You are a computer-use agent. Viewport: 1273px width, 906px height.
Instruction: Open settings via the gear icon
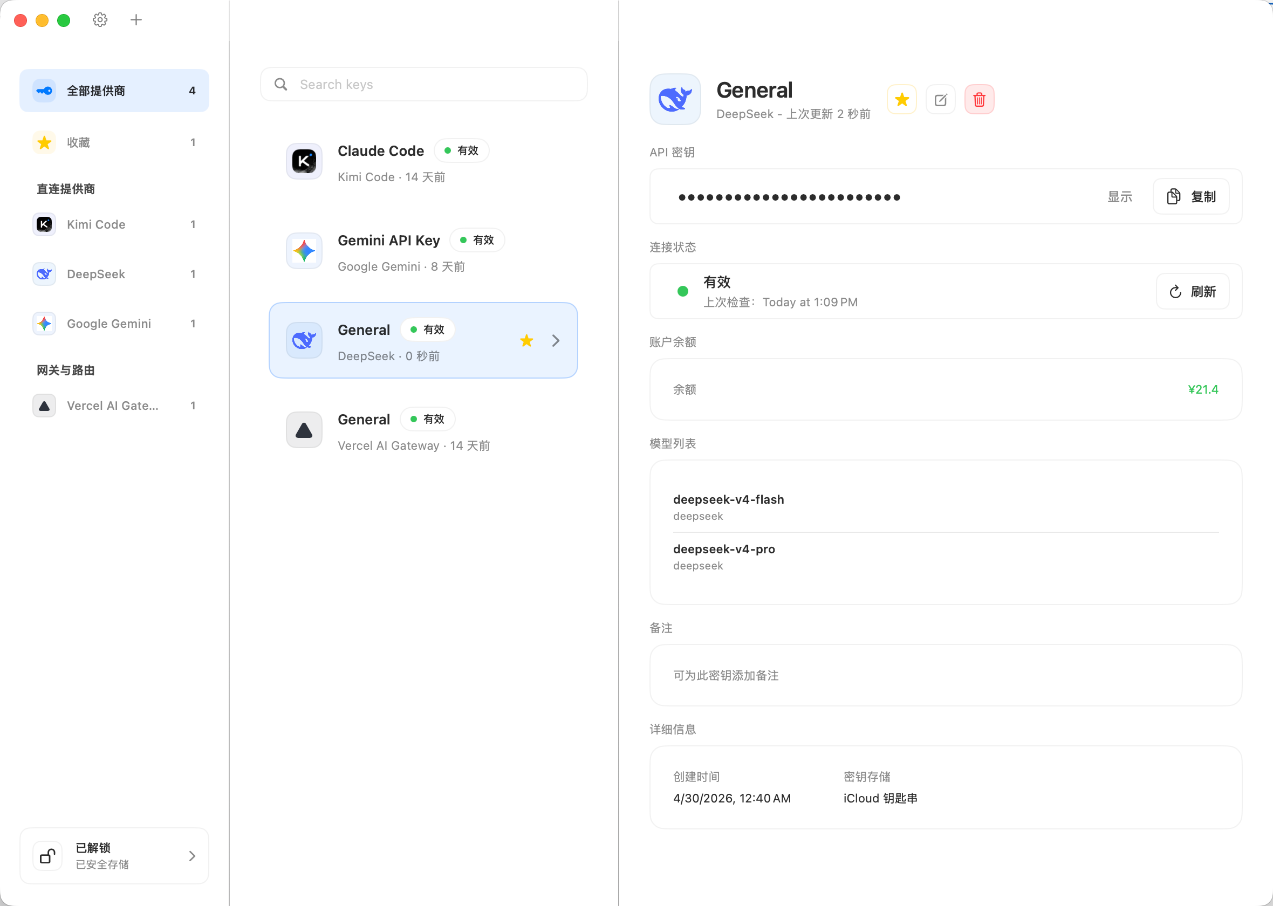(100, 20)
